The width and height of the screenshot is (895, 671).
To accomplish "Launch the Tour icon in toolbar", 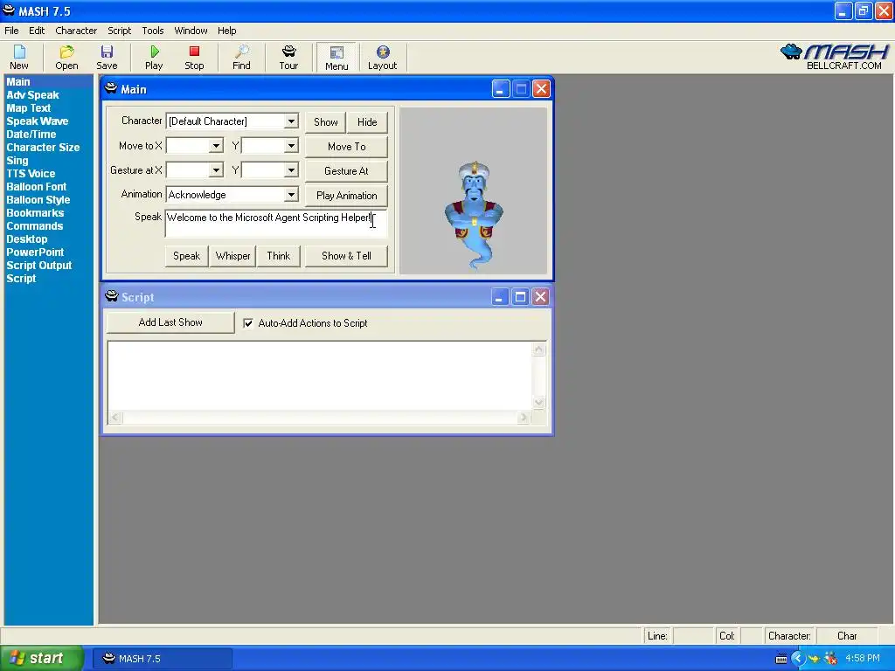I will 288,57.
